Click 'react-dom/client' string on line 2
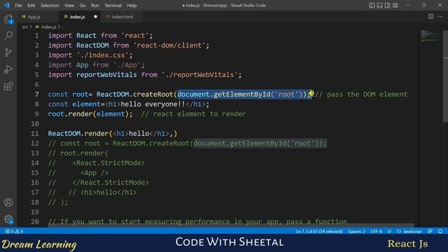This screenshot has width=448, height=252. pyautogui.click(x=169, y=45)
